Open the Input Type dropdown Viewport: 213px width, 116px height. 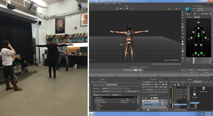(112, 89)
